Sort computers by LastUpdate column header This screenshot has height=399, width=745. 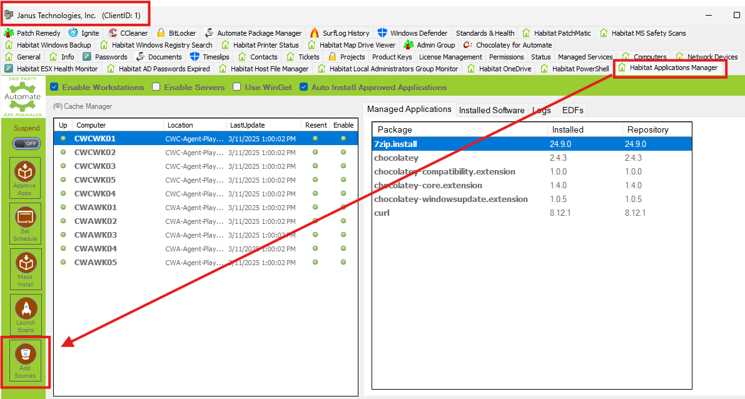pos(247,125)
